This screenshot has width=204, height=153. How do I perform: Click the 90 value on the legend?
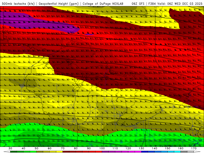[x=89, y=148]
